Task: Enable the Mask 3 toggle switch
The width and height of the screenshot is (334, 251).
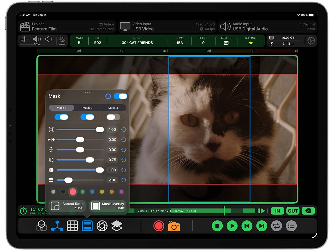Action: tap(113, 117)
